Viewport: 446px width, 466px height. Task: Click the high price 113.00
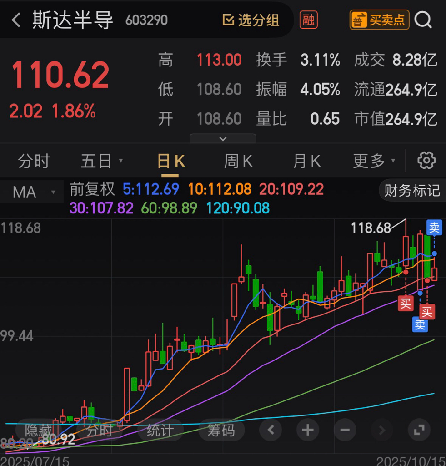pyautogui.click(x=219, y=60)
